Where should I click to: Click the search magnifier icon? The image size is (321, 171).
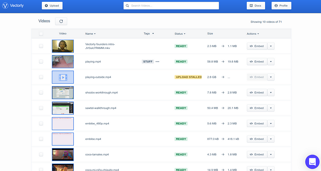pyautogui.click(x=127, y=5)
